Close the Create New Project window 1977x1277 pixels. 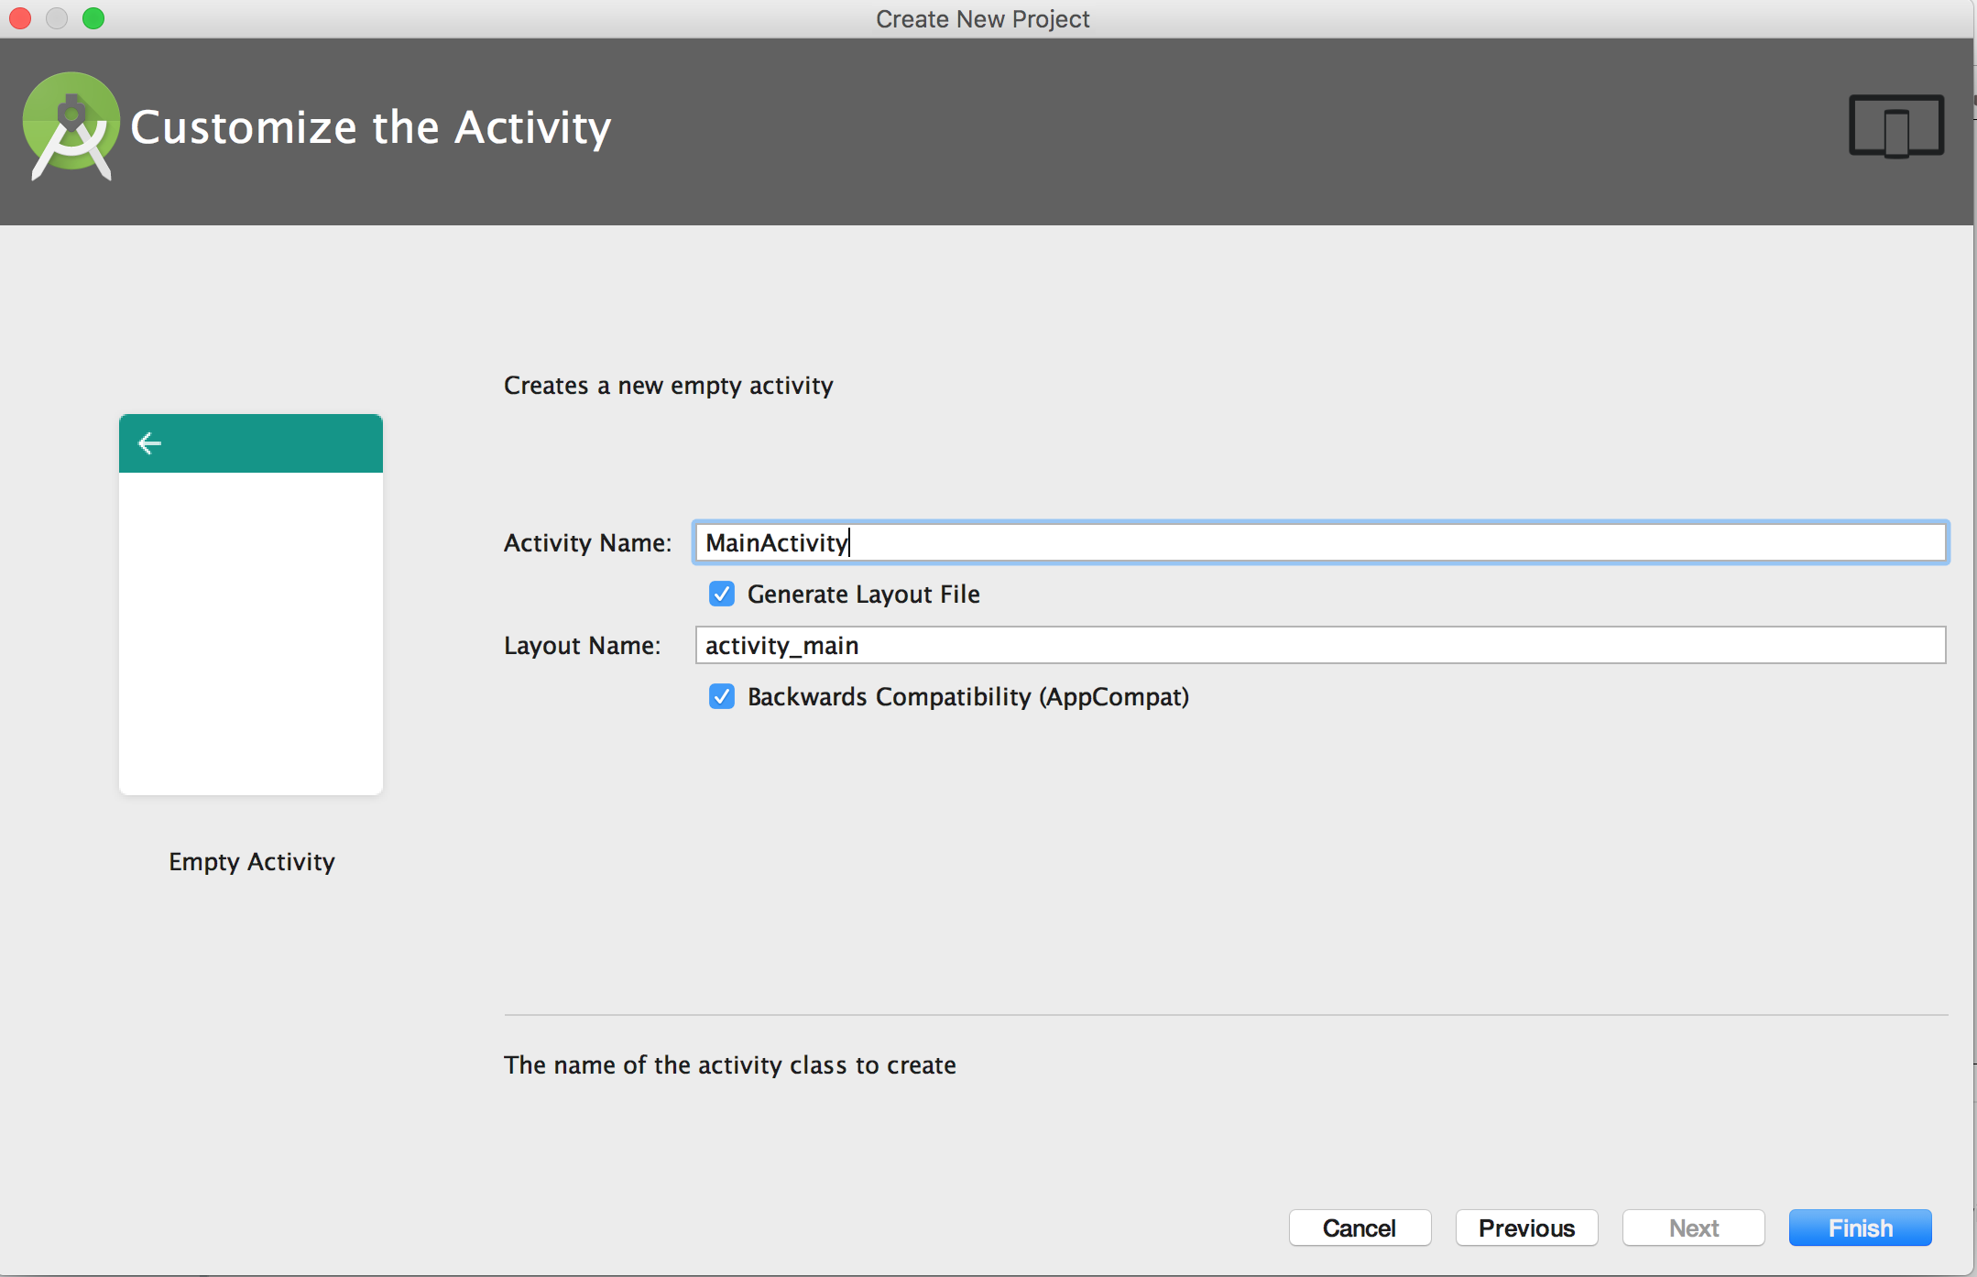20,18
